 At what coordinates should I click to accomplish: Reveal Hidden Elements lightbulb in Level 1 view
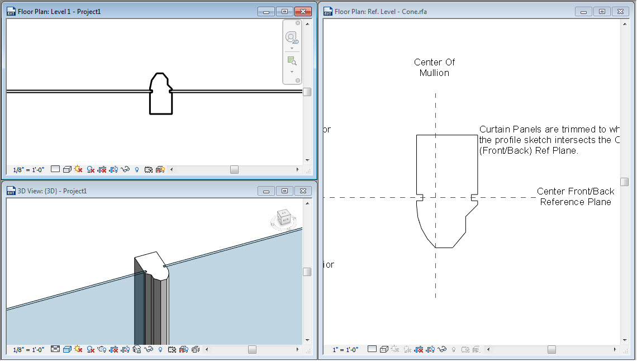pos(137,170)
